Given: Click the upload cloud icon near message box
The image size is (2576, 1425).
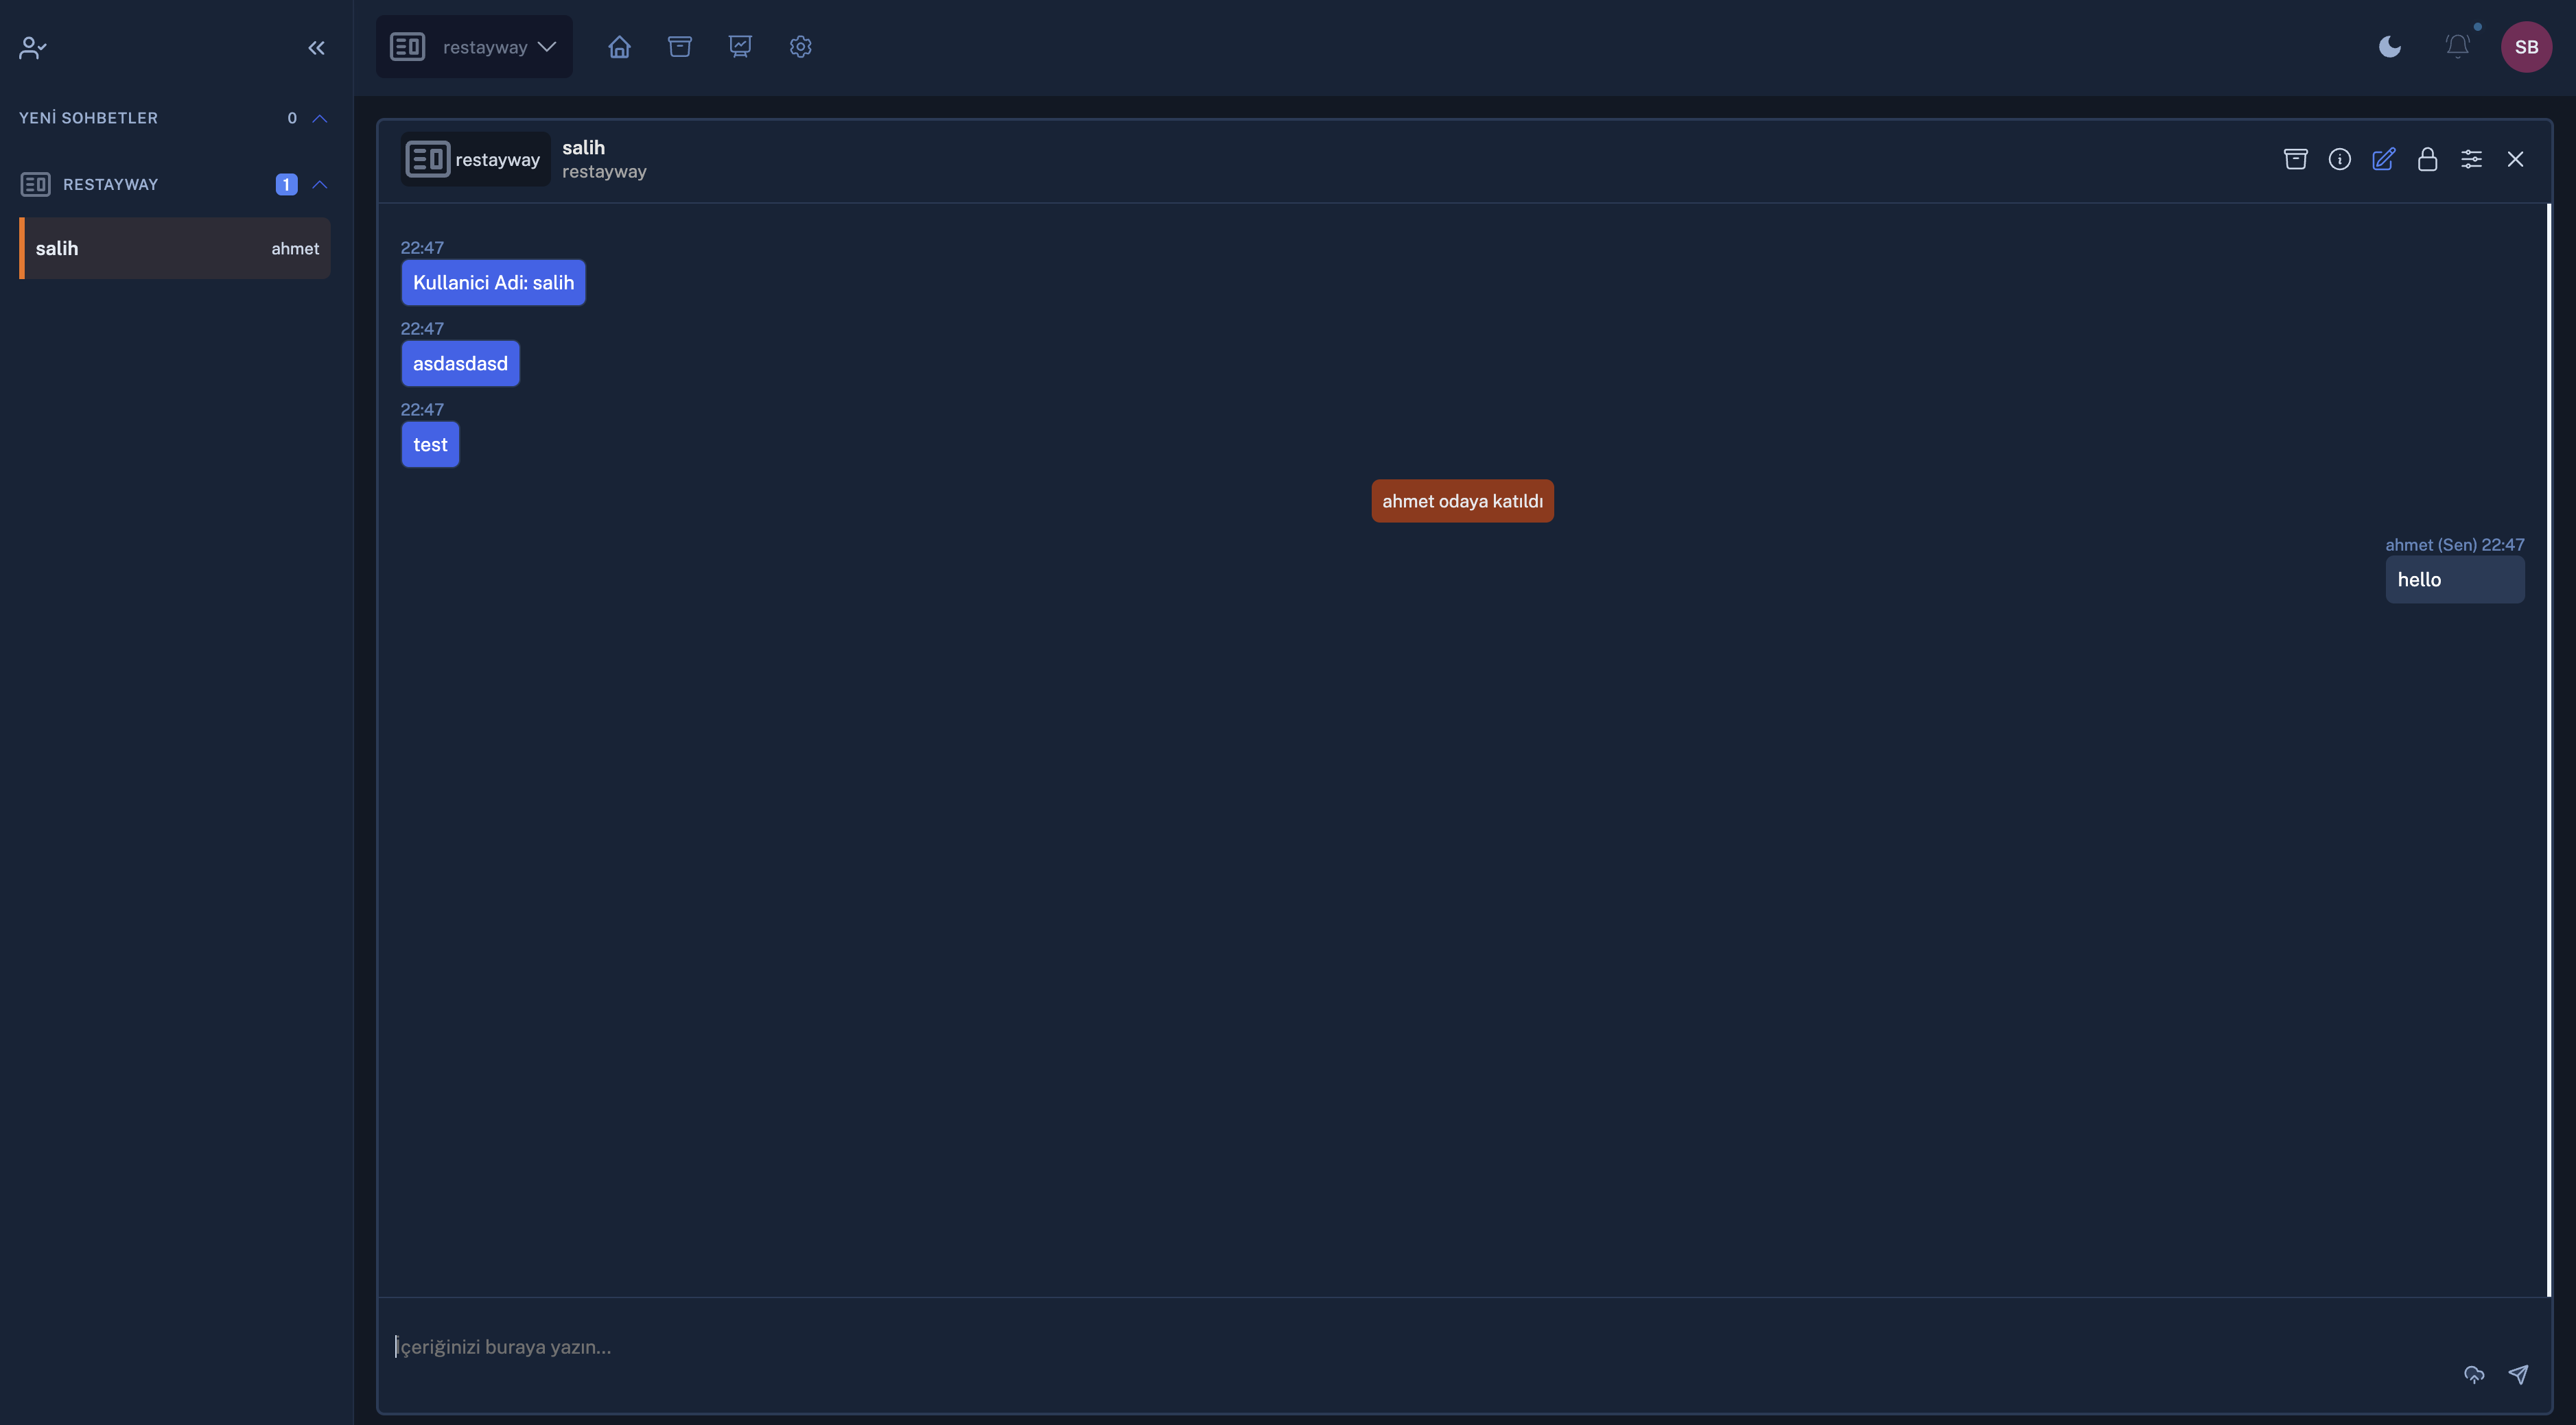Looking at the screenshot, I should click(2473, 1375).
